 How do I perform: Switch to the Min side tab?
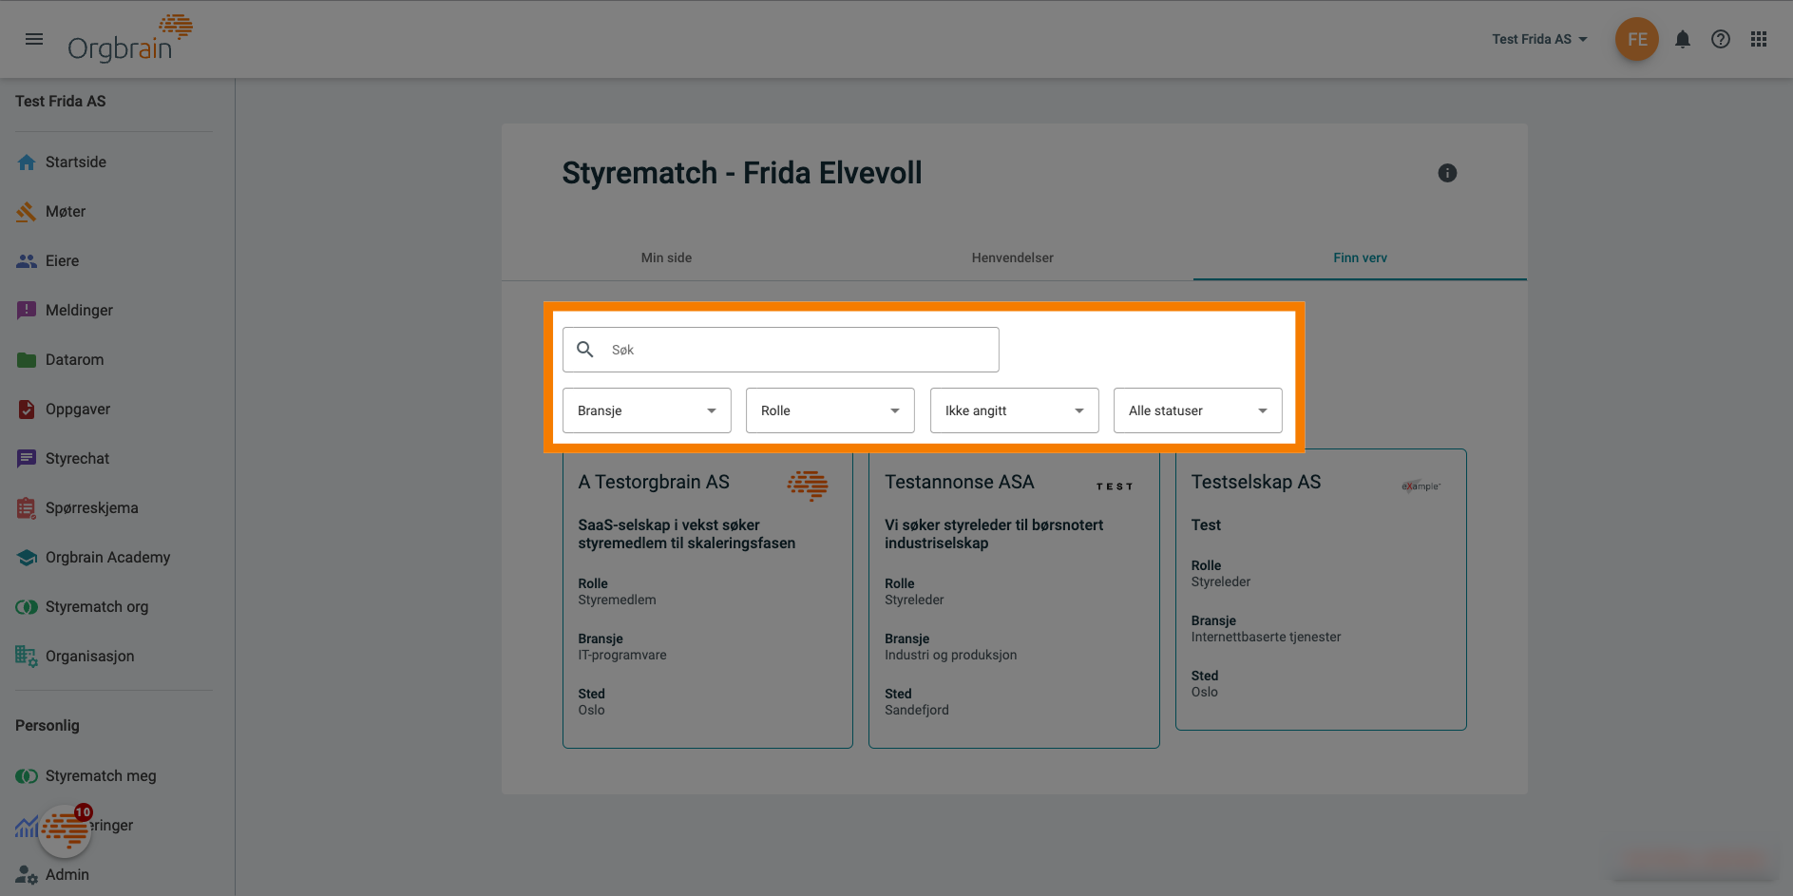pos(666,257)
